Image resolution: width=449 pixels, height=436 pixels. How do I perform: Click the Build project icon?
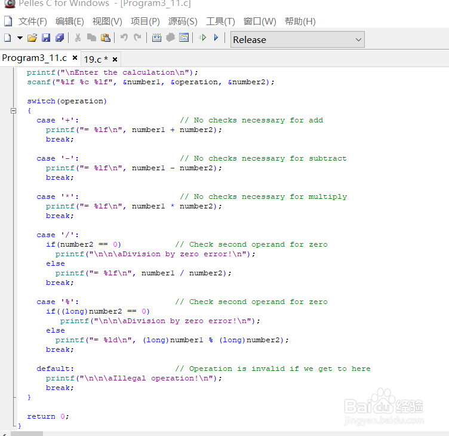click(x=170, y=38)
